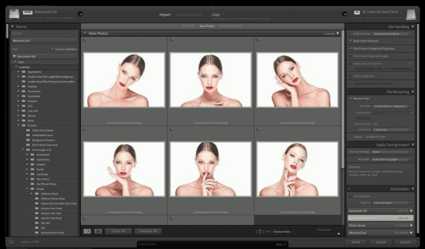Switch to grid view icon
Viewport: 425px width, 249px height.
coord(87,231)
